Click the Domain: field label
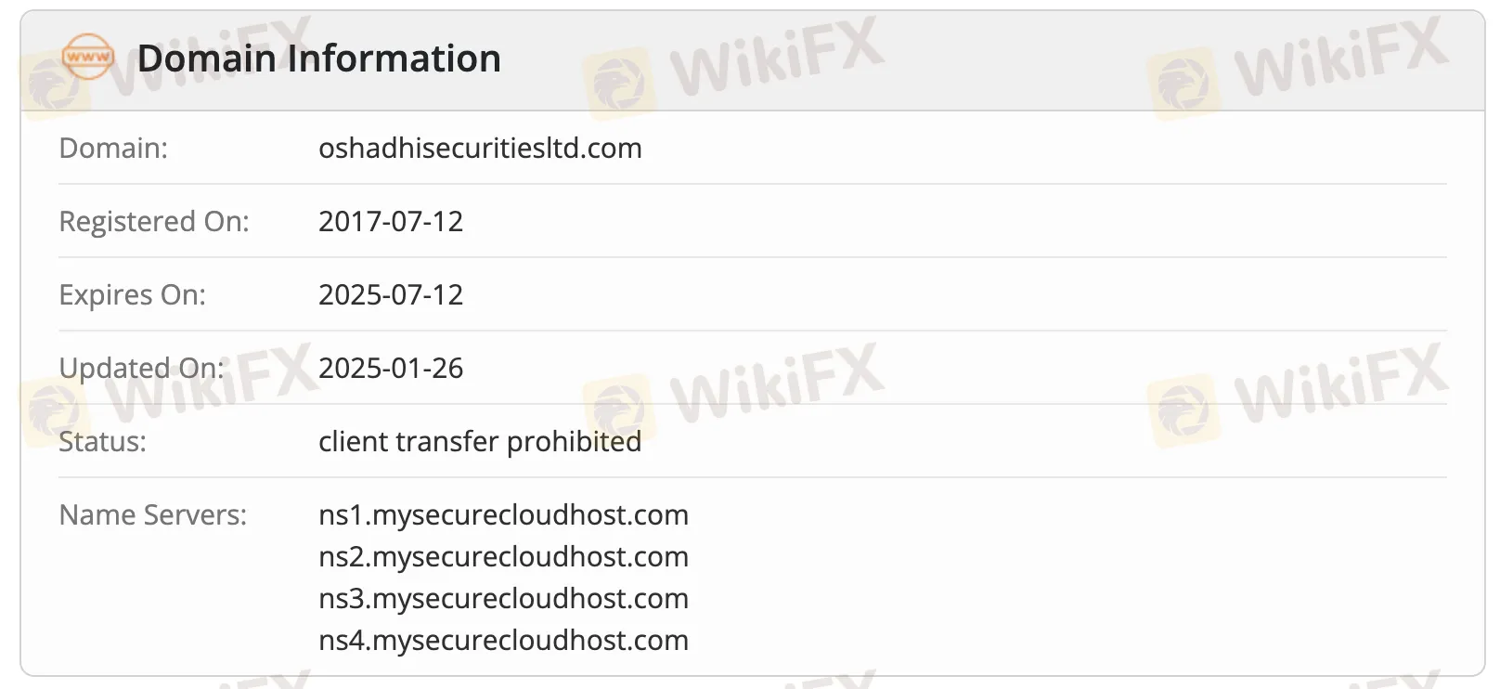The height and width of the screenshot is (689, 1500). 113,149
